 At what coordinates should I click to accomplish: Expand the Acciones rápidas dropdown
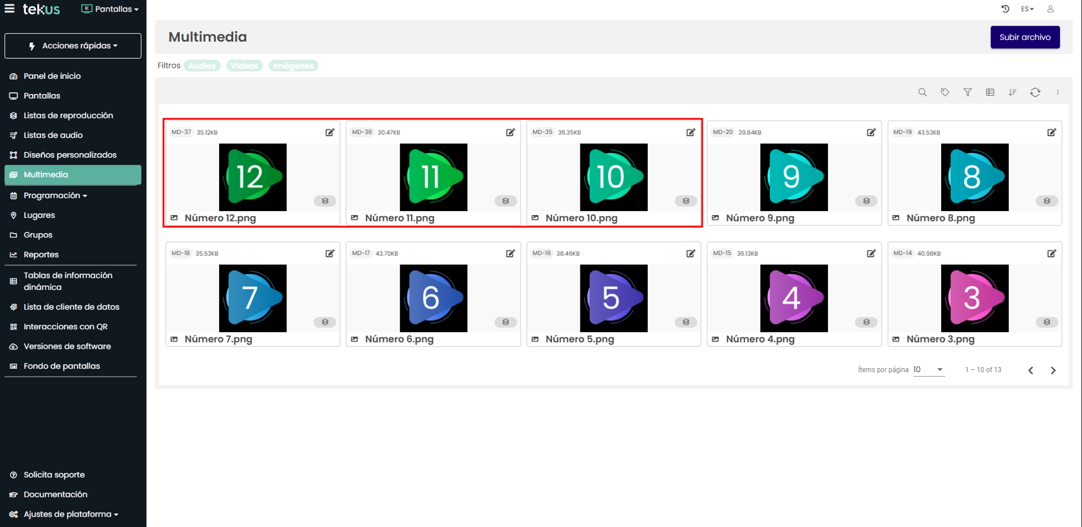(73, 46)
